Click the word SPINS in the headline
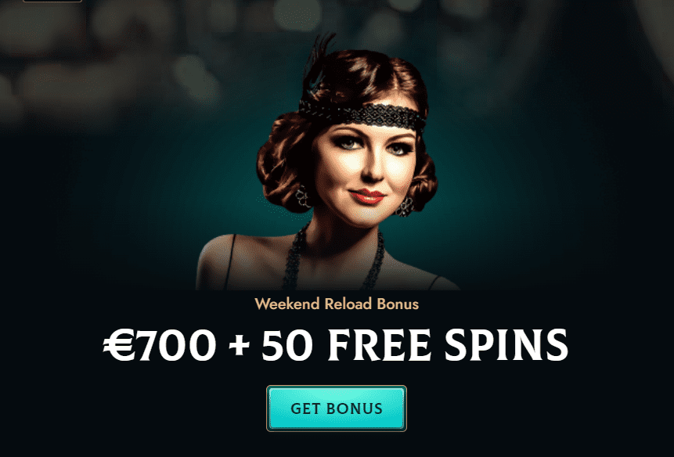 506,345
